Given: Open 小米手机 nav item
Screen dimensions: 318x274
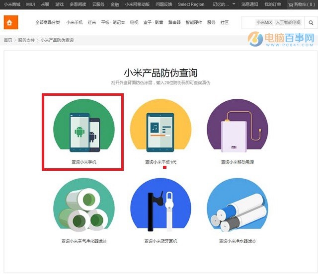Looking at the screenshot, I should coord(75,22).
